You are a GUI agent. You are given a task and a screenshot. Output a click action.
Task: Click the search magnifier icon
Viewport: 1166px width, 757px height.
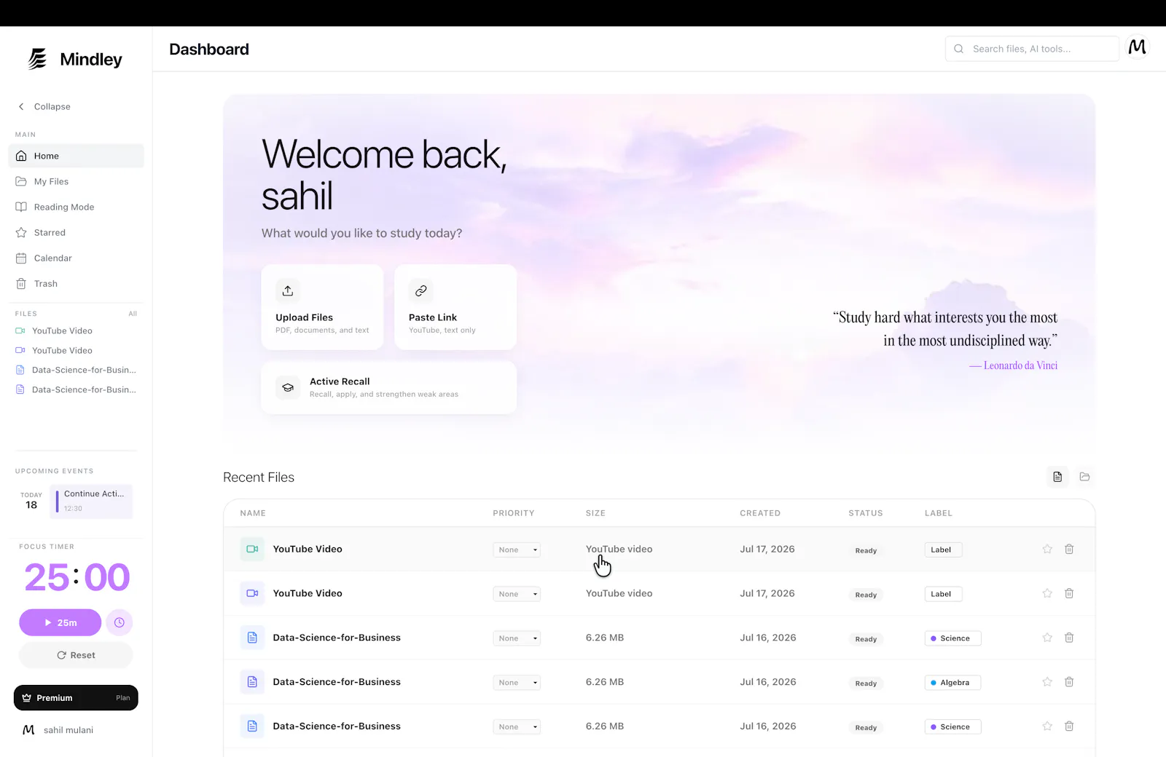[958, 49]
